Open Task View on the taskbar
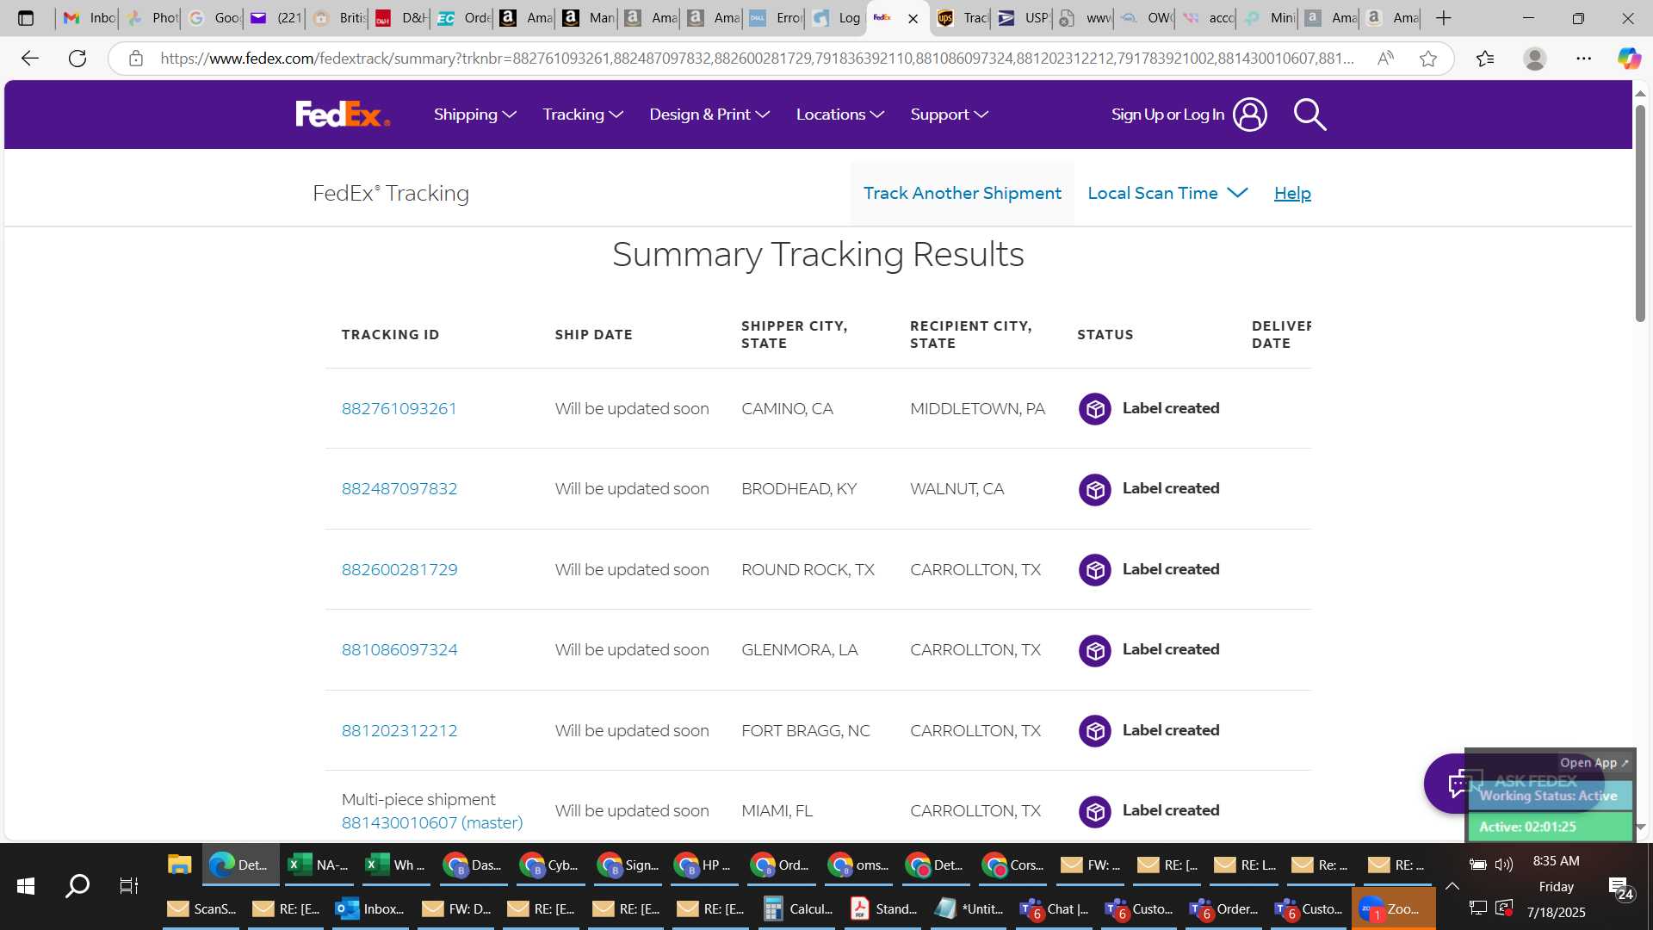1653x930 pixels. pos(128,885)
